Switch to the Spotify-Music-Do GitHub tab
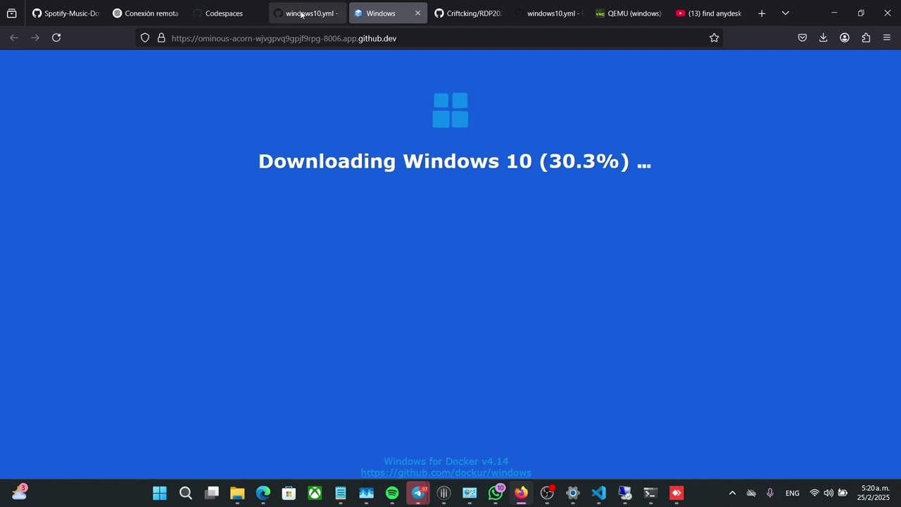The height and width of the screenshot is (507, 901). tap(66, 13)
